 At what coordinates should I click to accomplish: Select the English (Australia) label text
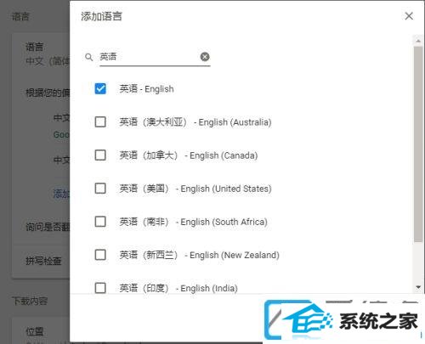point(195,122)
